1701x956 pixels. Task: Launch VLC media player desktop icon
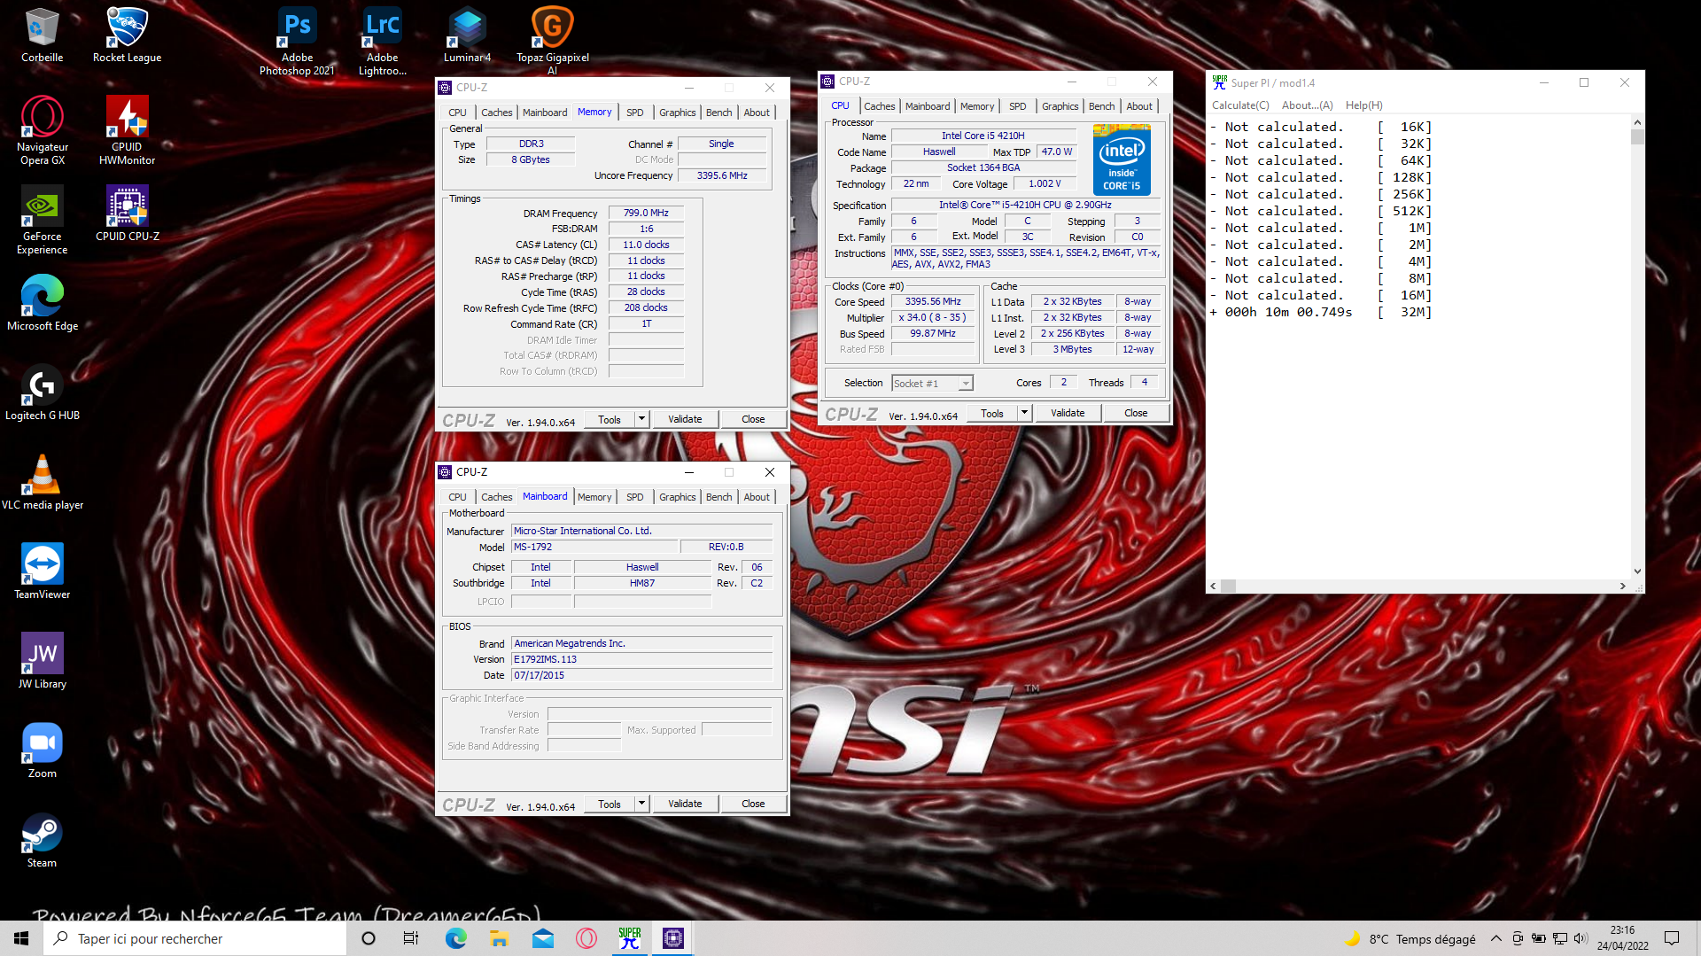[x=42, y=482]
